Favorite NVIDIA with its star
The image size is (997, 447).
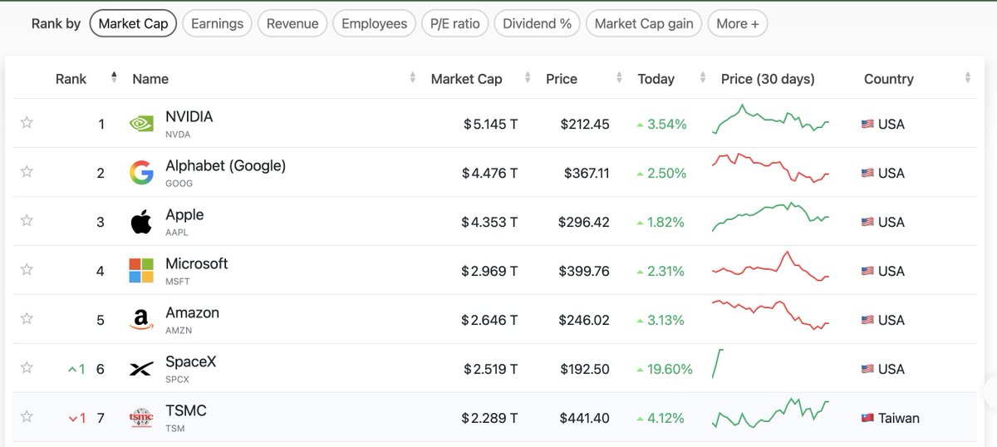point(27,123)
